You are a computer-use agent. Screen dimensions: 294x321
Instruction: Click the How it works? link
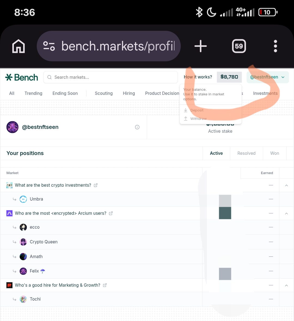[x=198, y=77]
